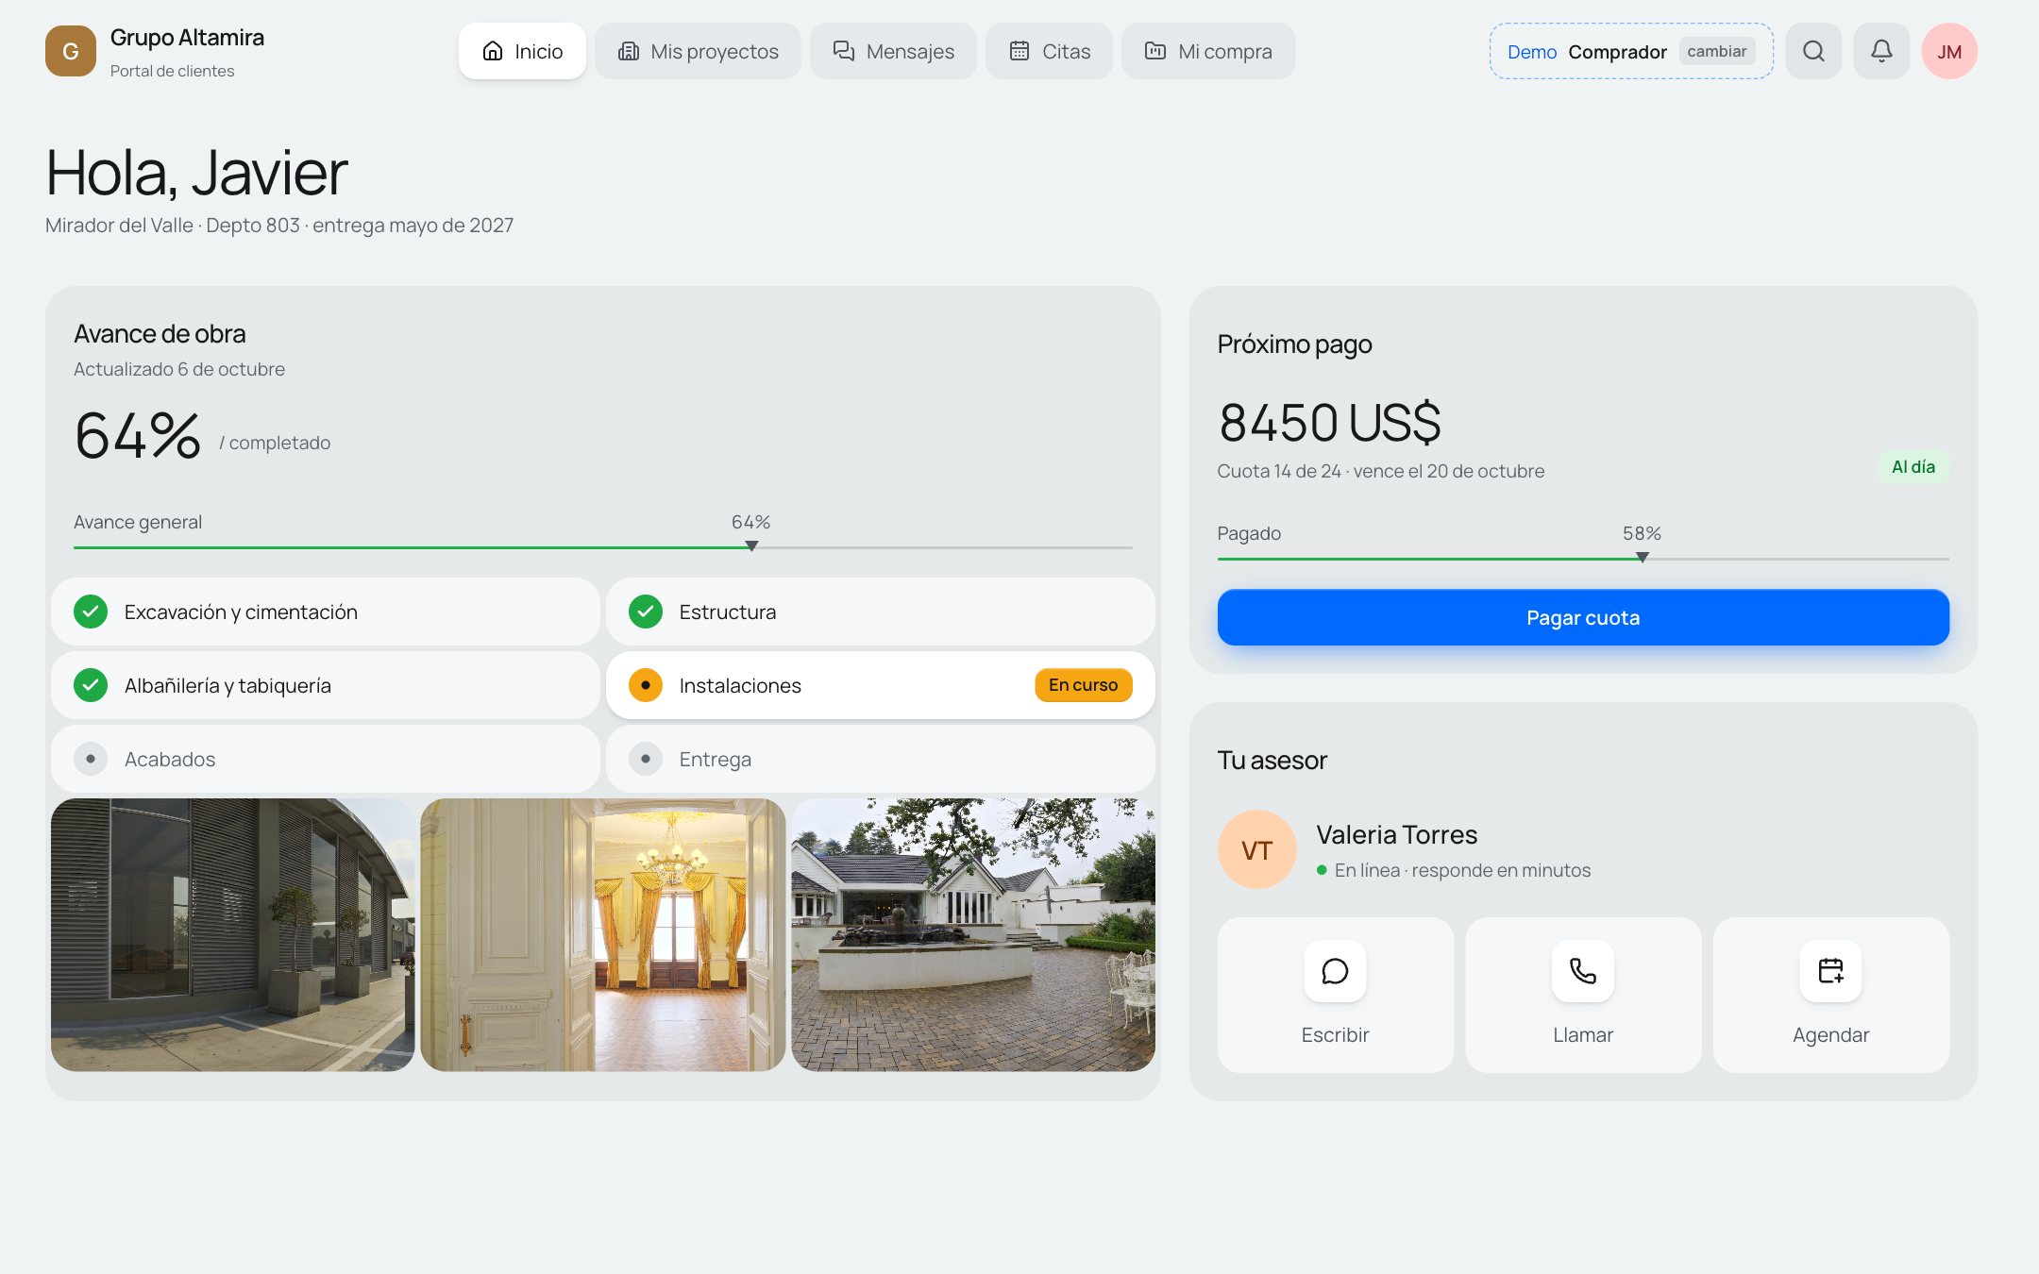Viewport: 2039px width, 1274px height.
Task: Click the cambiar role switch button
Action: [x=1716, y=51]
